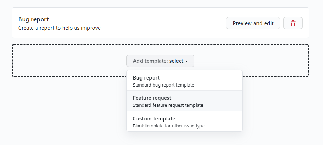Click 'Standard feature request template' description

coord(168,105)
